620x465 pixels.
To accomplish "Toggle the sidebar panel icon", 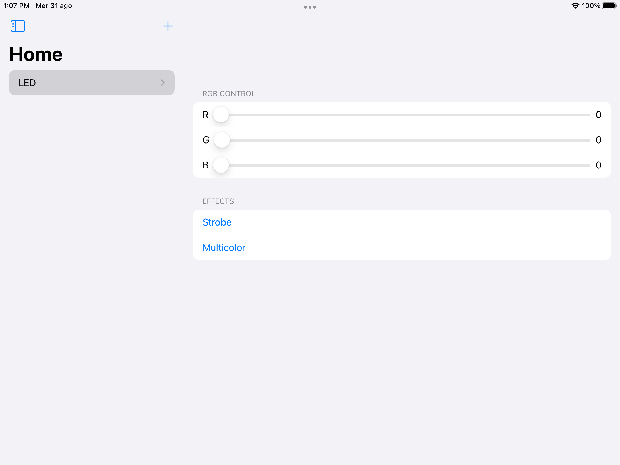I will pyautogui.click(x=18, y=26).
